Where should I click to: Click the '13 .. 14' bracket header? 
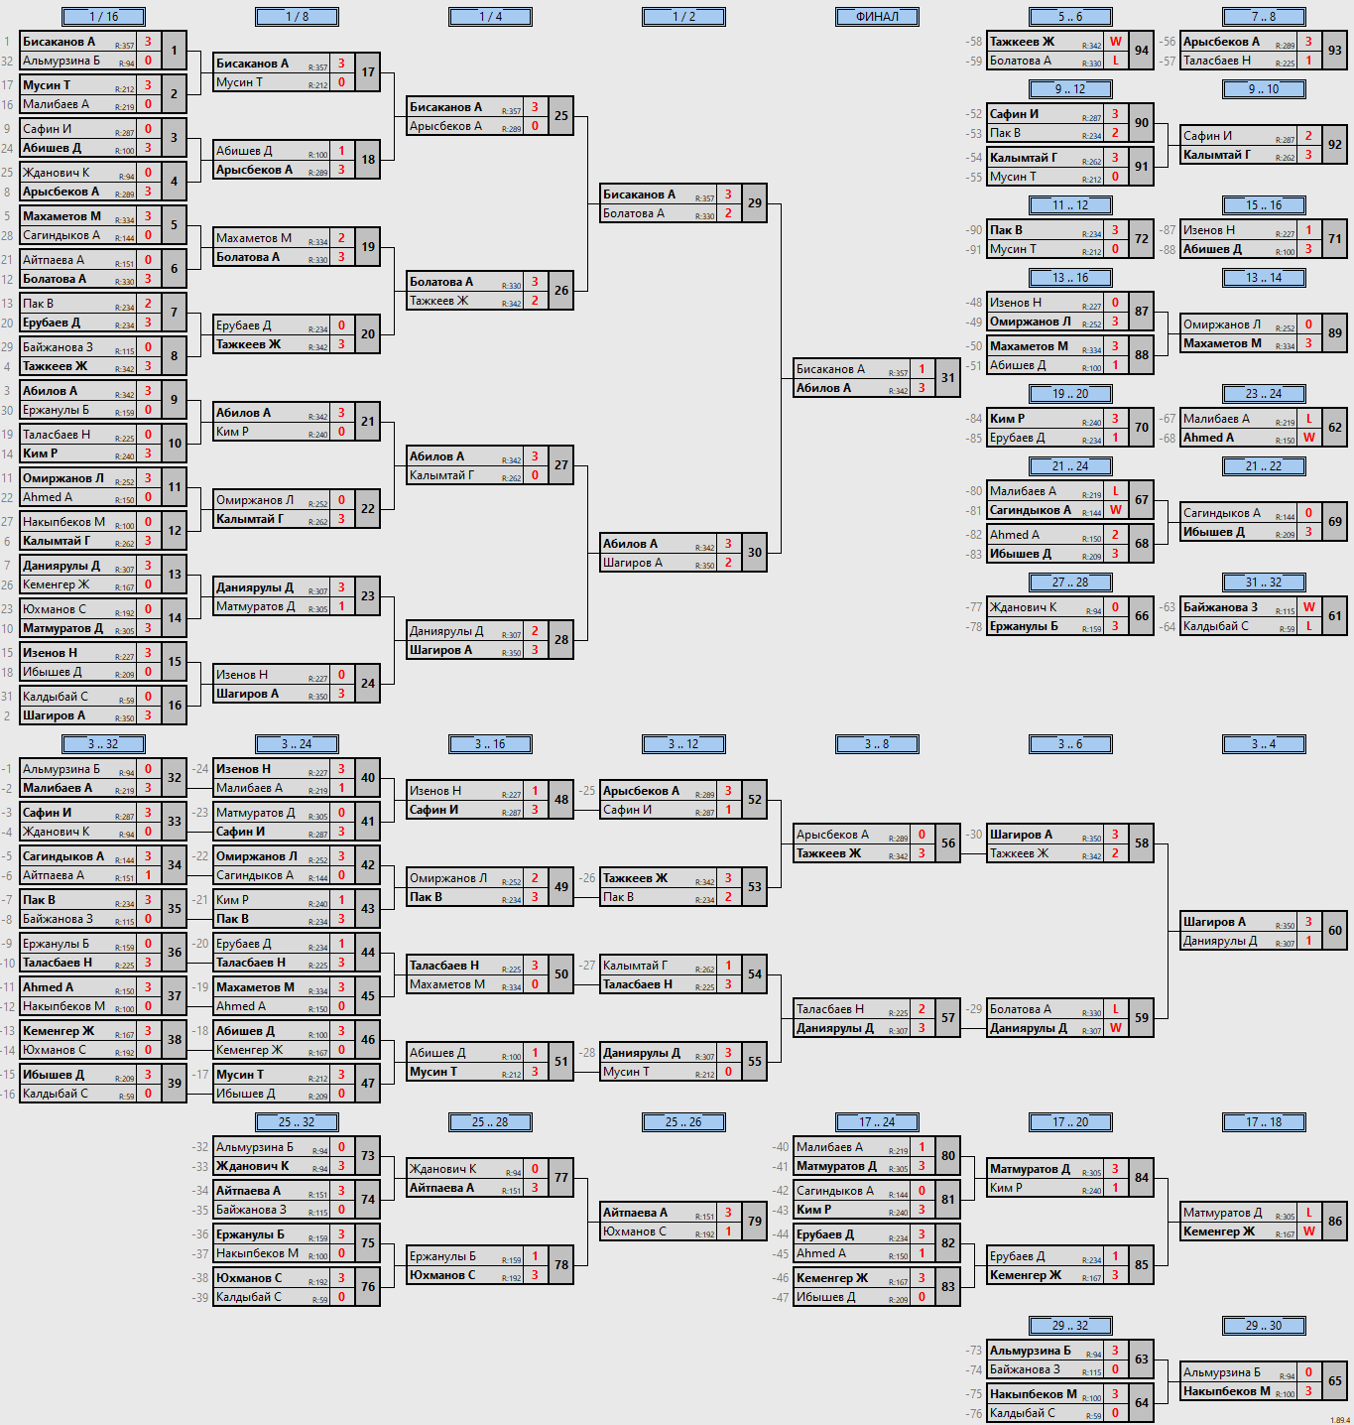[1264, 277]
